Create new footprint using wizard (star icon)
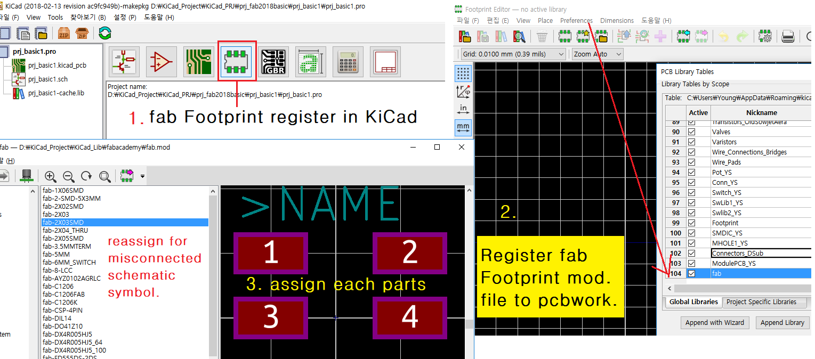815x359 pixels. 583,36
